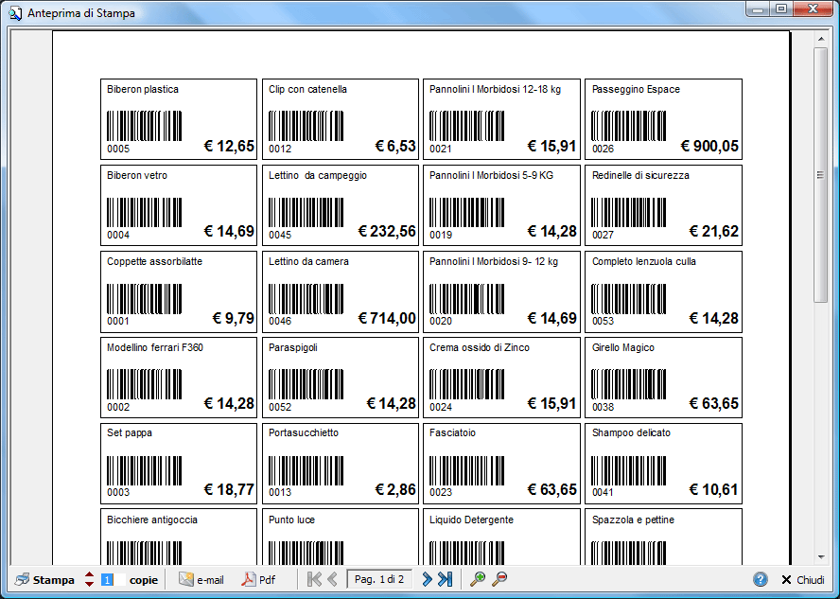The image size is (840, 599).
Task: Click the € 18,77 price
Action: pos(229,489)
